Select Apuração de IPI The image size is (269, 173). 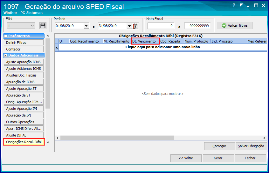24,115
